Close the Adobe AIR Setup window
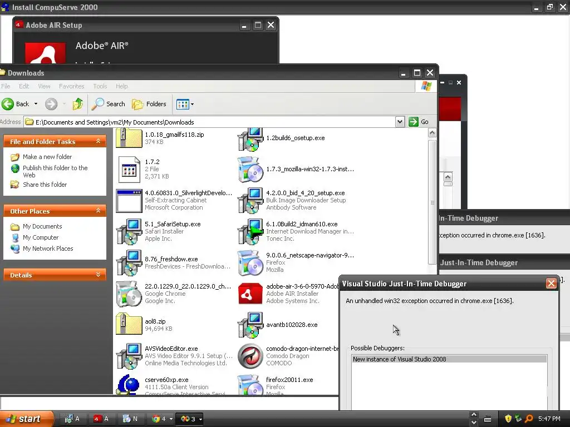Viewport: 570px width, 427px height. pyautogui.click(x=271, y=25)
